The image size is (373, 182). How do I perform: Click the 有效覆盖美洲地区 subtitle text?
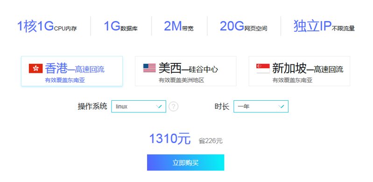[181, 80]
